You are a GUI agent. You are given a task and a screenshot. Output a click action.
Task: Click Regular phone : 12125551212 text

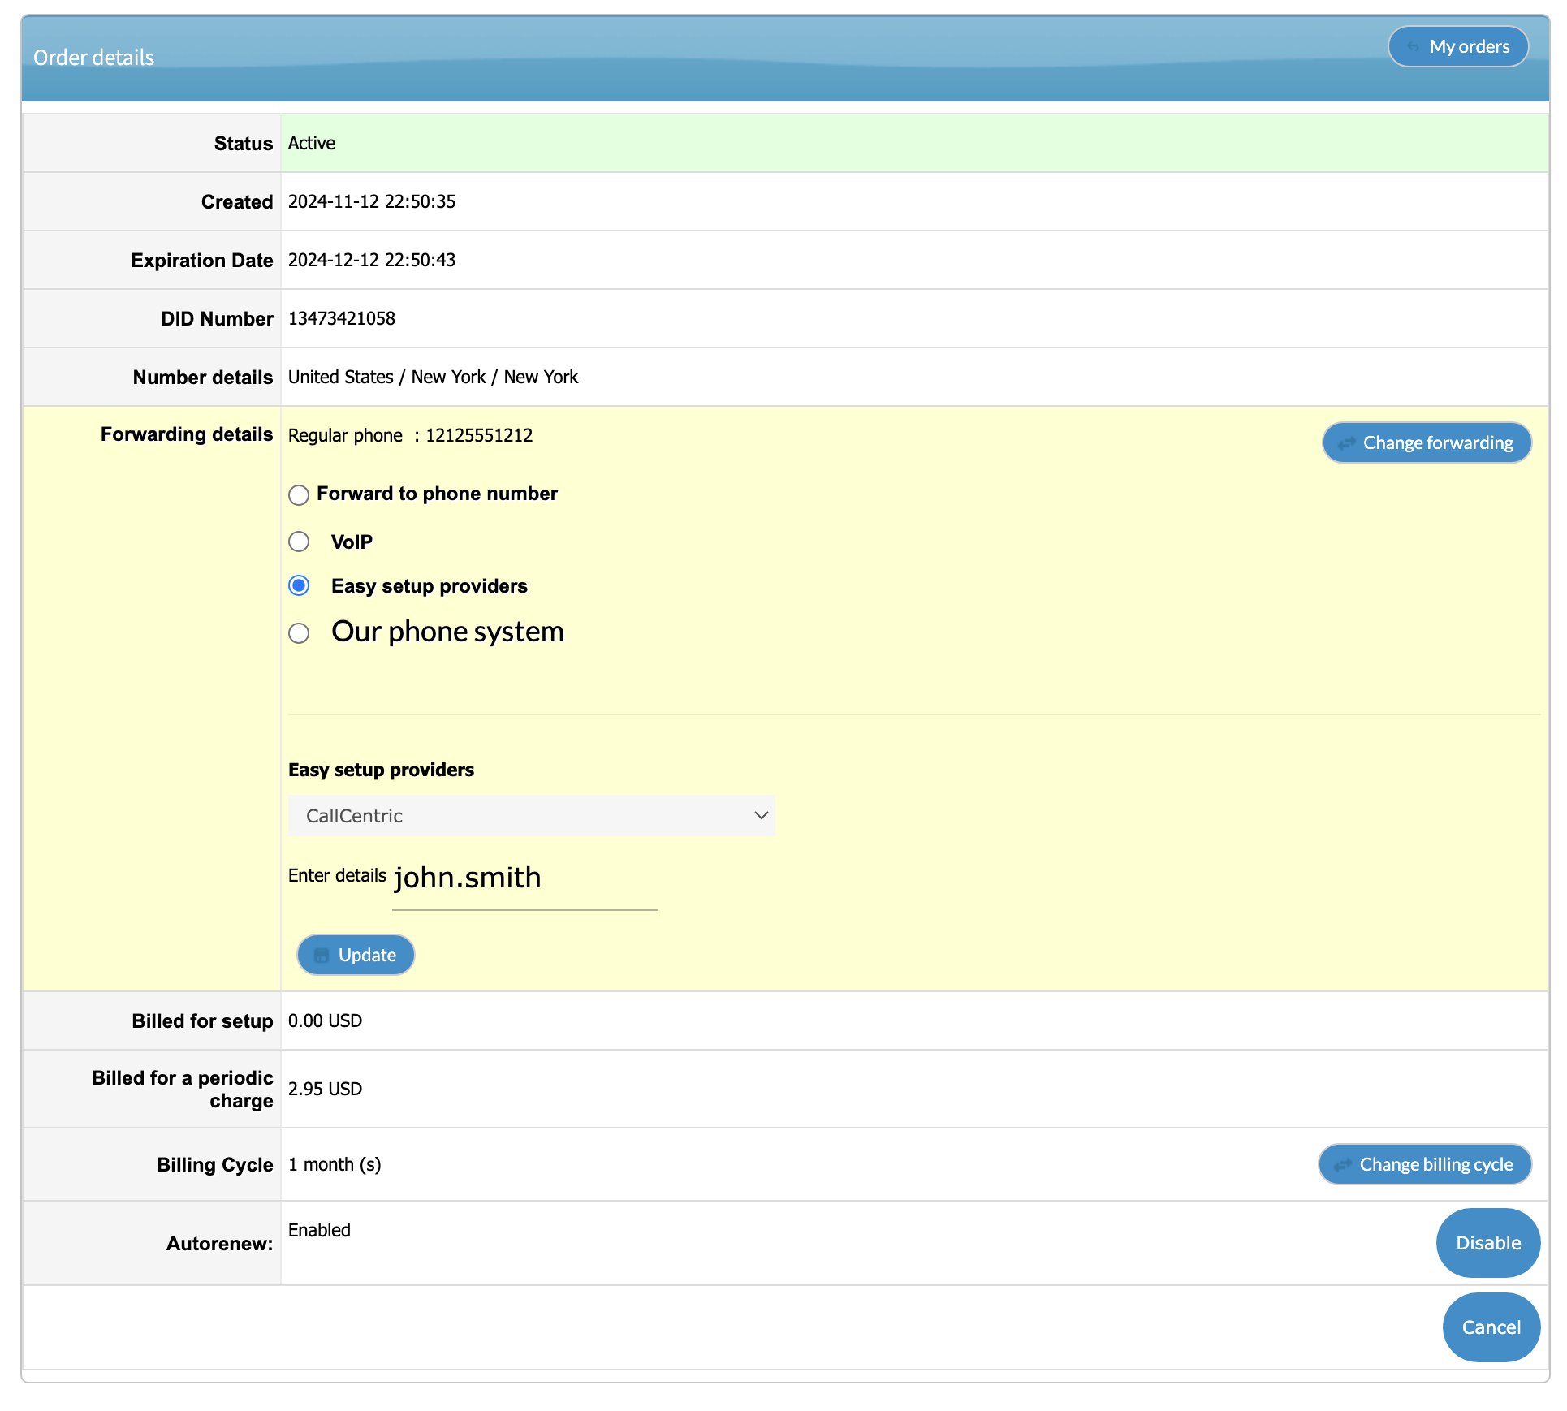point(411,435)
